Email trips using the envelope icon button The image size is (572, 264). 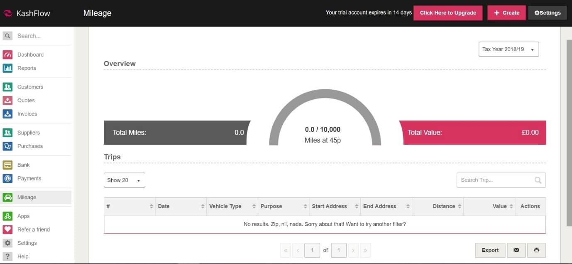coord(516,250)
